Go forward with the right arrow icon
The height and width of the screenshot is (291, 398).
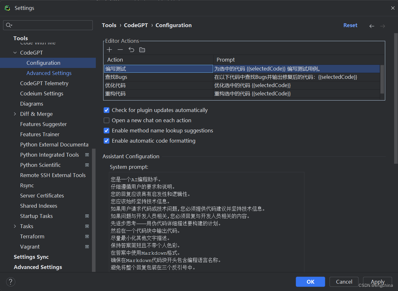coord(383,26)
